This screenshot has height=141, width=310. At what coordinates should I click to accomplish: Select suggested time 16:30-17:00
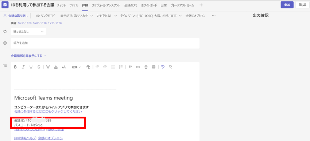coord(25,23)
